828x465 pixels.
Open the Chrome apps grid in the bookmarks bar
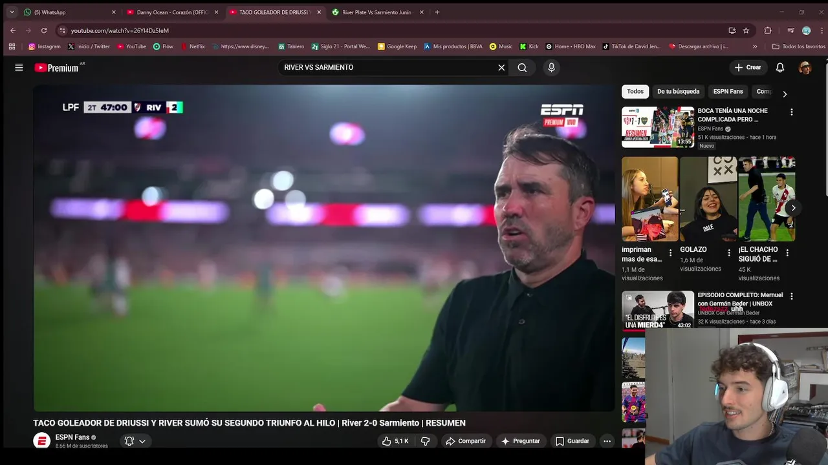(12, 46)
